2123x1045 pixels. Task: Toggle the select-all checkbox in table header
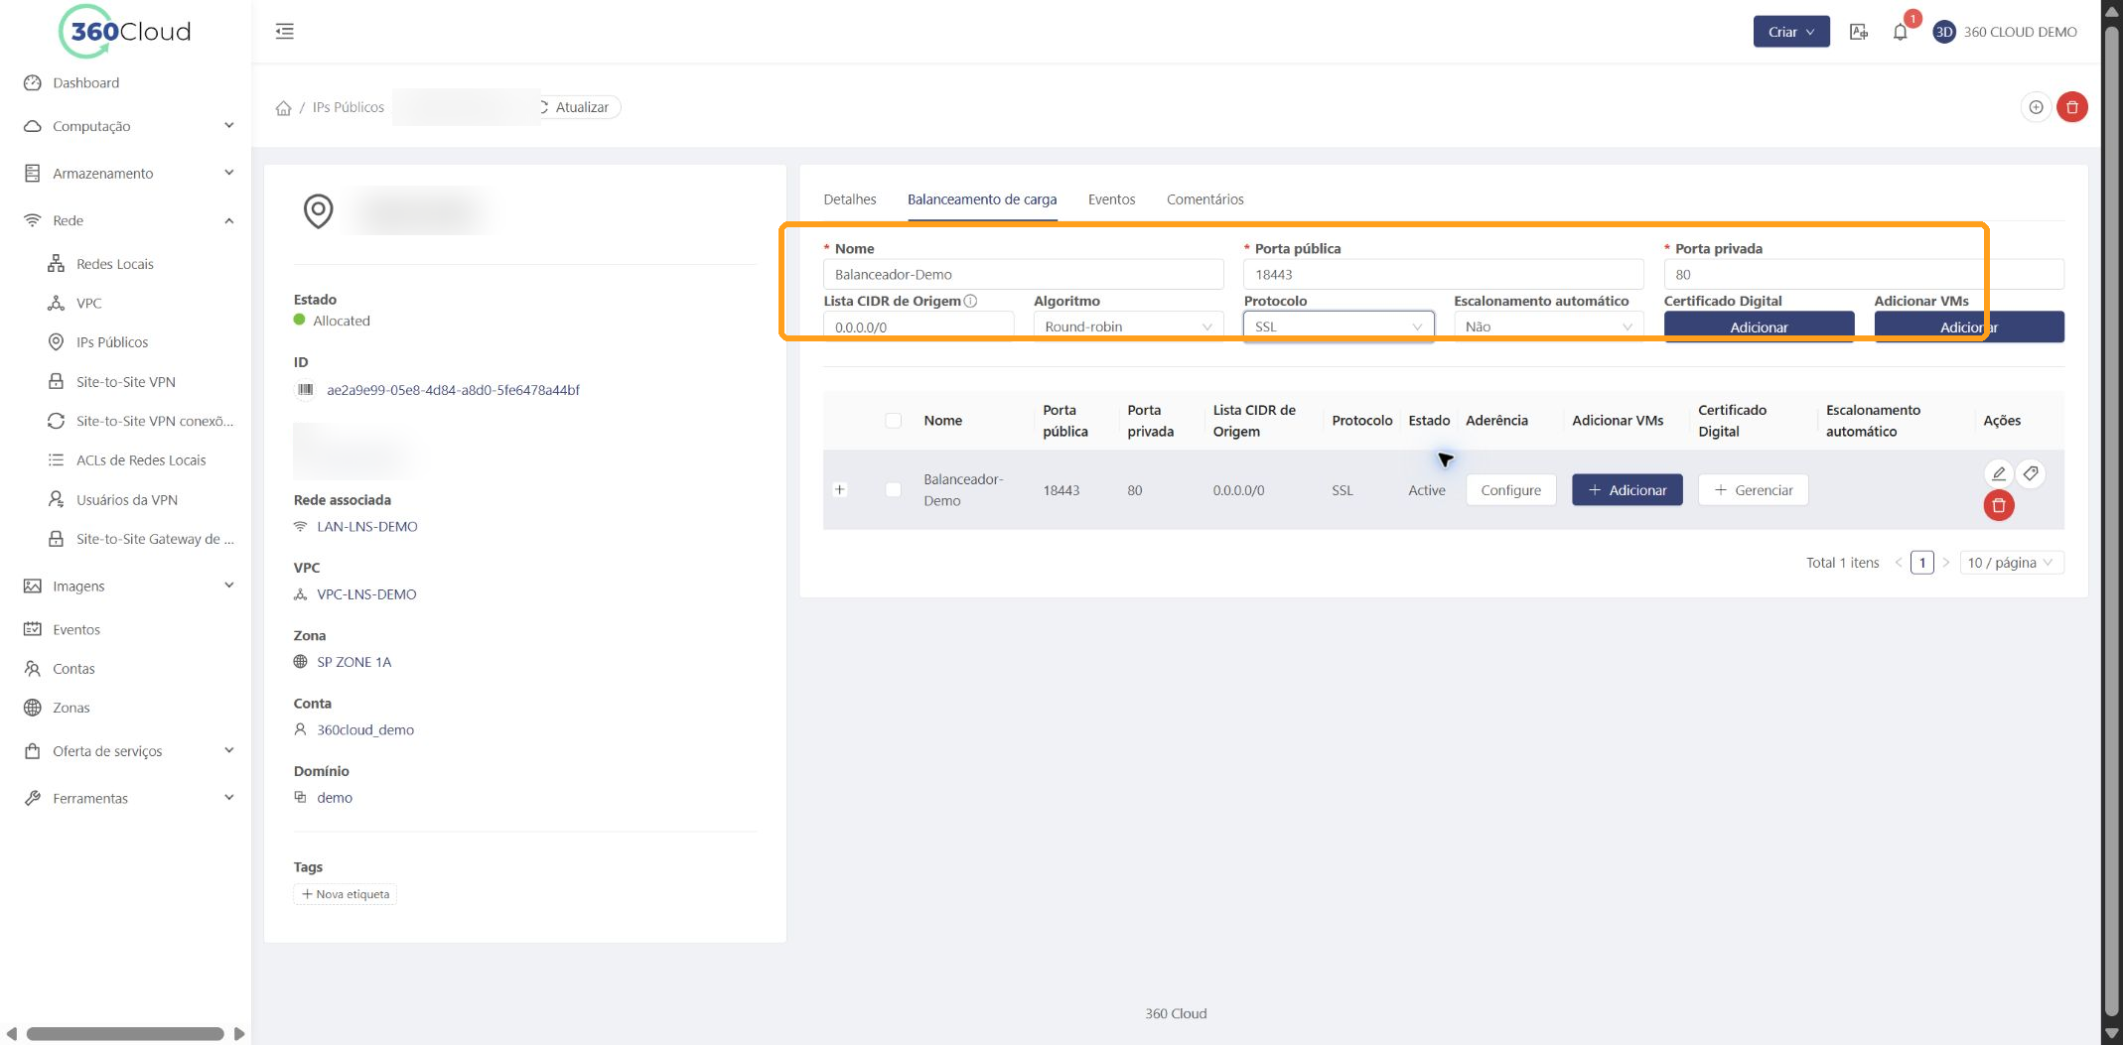[893, 420]
